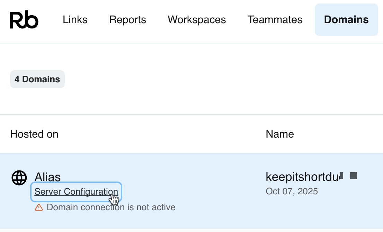This screenshot has width=383, height=232.
Task: Click the Oct 07, 2025 date
Action: 292,191
